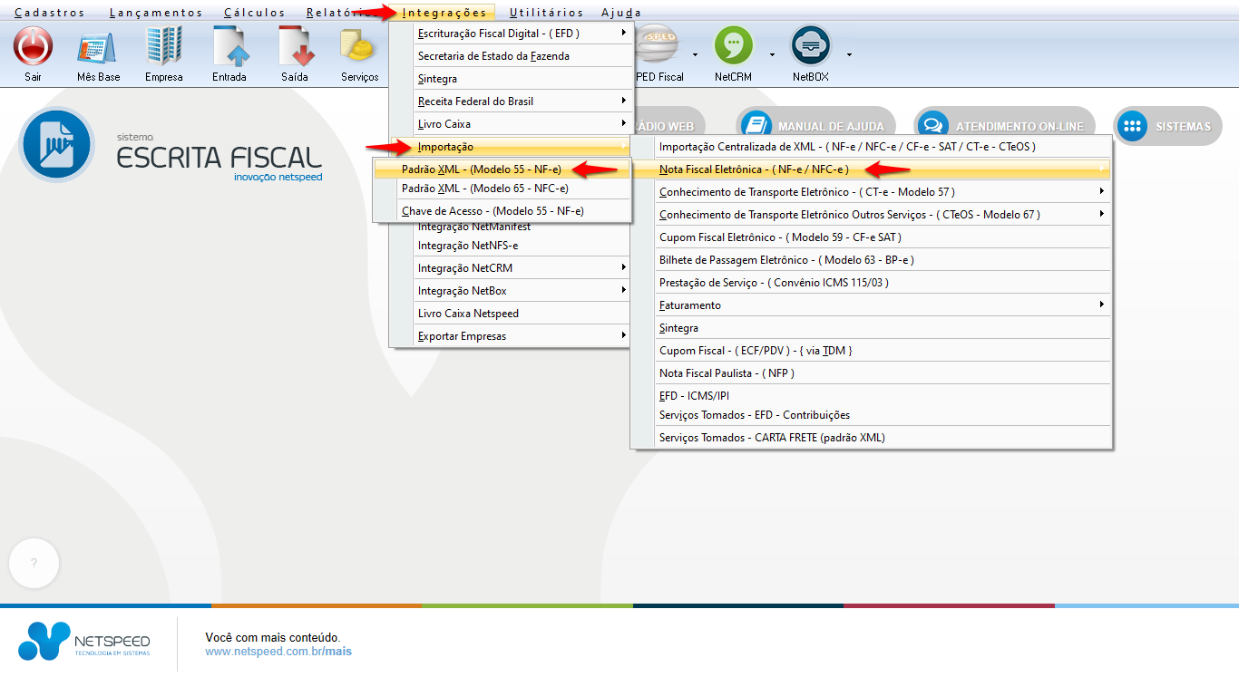The width and height of the screenshot is (1239, 677).
Task: Open the Utilitários menu
Action: 546,13
